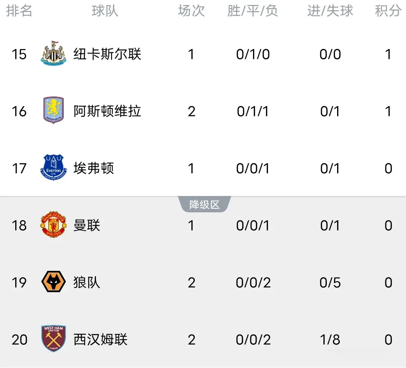Tap the Aston Villa crest
Screen dimensions: 406x368
(x=54, y=110)
